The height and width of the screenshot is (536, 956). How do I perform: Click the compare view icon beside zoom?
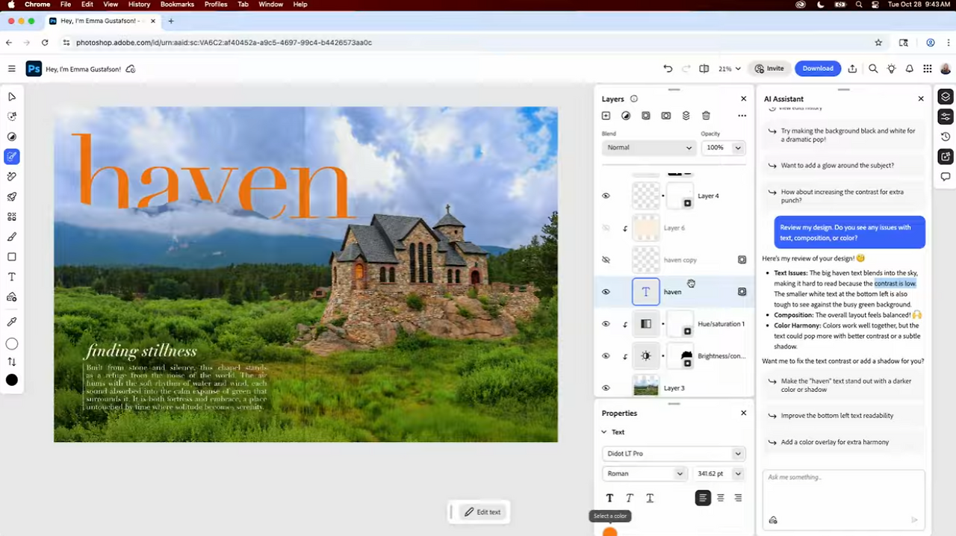pyautogui.click(x=704, y=69)
